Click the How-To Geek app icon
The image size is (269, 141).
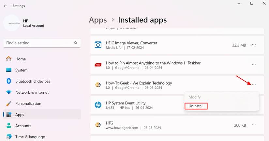click(98, 85)
